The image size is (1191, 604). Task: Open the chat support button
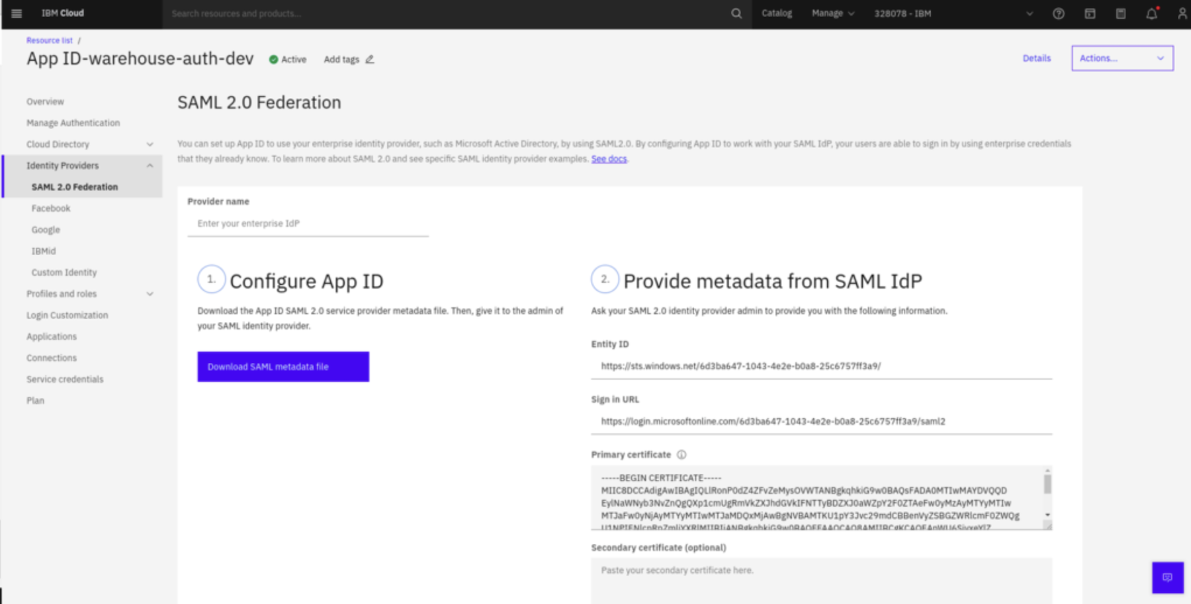click(x=1168, y=578)
